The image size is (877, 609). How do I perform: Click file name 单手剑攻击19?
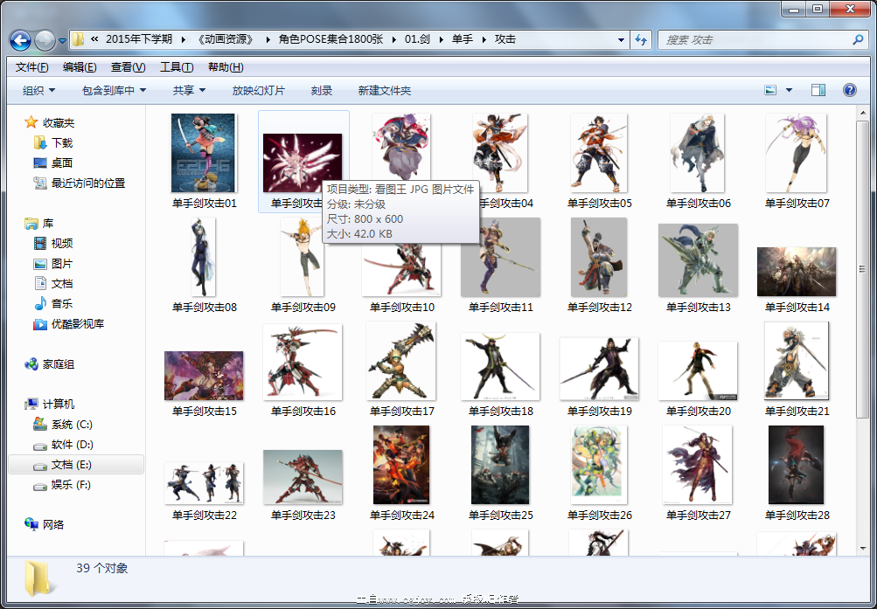pos(600,412)
